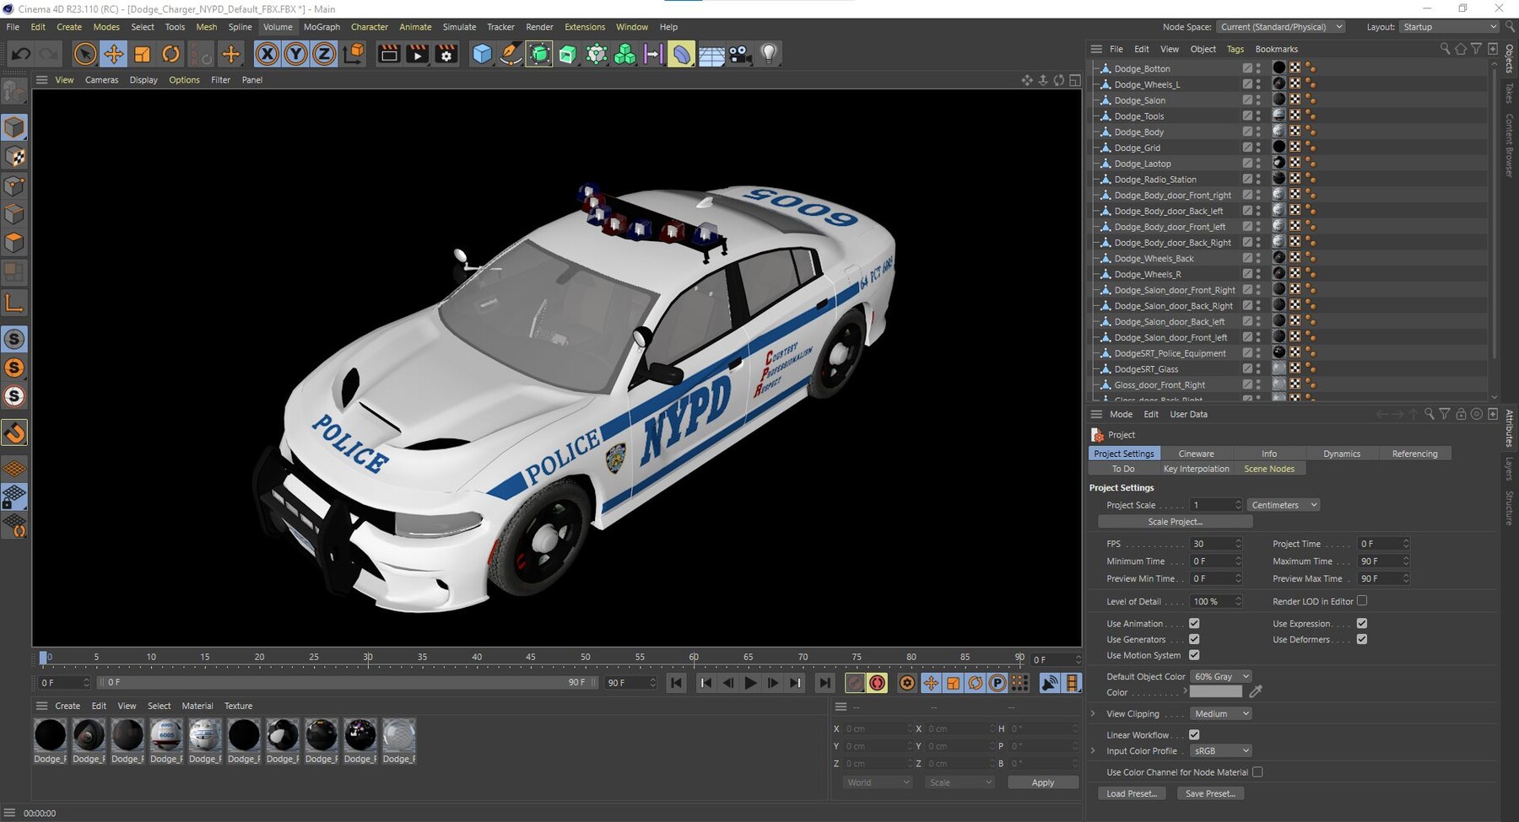
Task: Click the Render View icon
Action: (x=389, y=54)
